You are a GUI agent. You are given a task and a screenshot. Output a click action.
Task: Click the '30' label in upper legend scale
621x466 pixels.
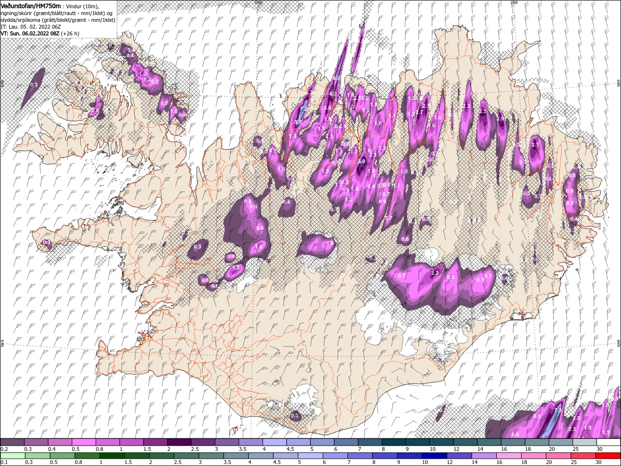pos(600,449)
